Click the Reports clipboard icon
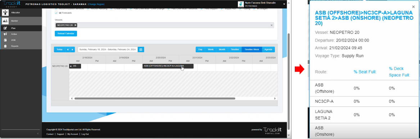 pos(5,46)
